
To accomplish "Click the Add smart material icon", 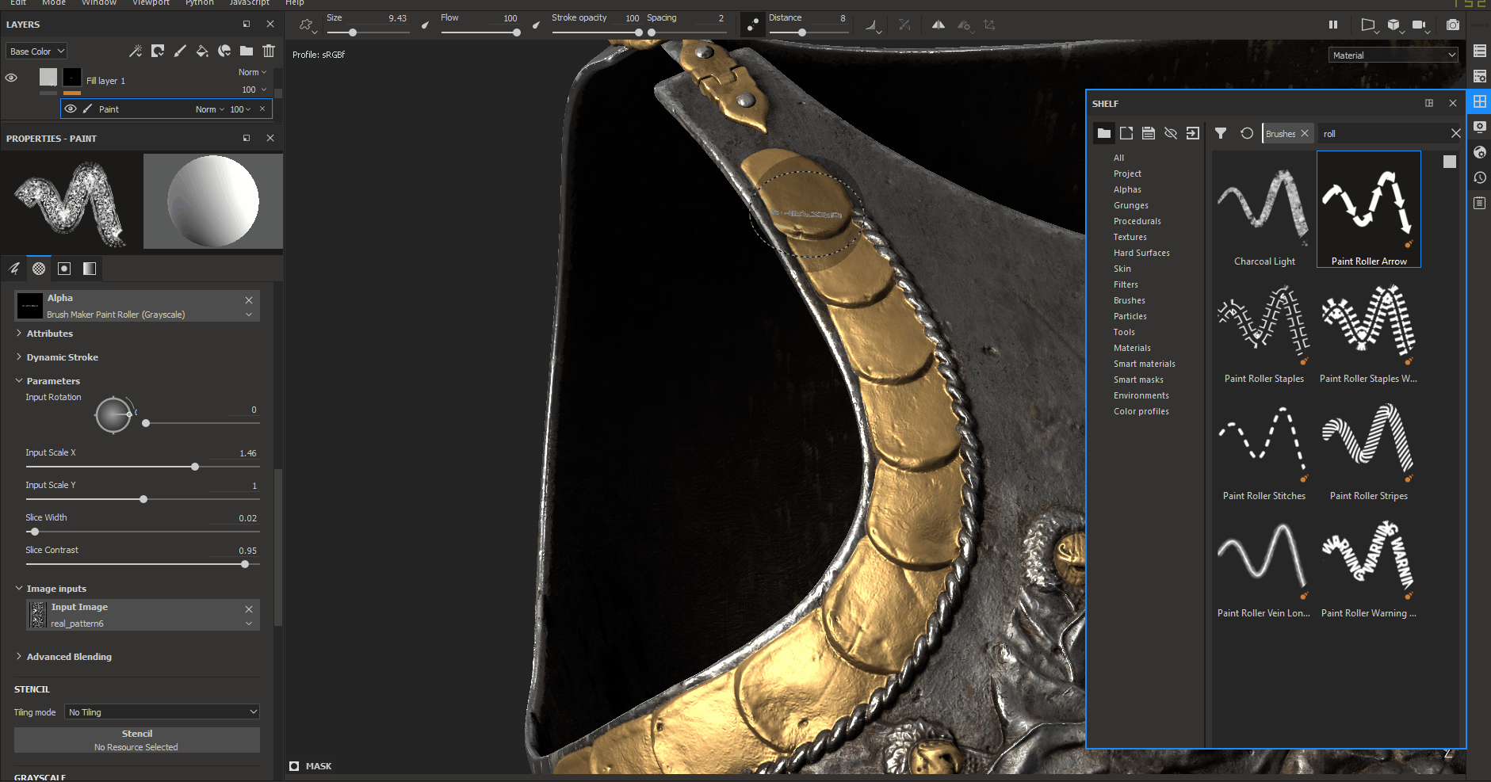I will click(224, 51).
